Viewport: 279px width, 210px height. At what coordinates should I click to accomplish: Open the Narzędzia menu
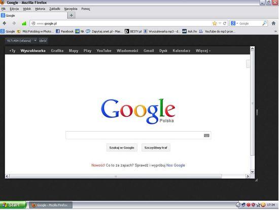click(71, 9)
